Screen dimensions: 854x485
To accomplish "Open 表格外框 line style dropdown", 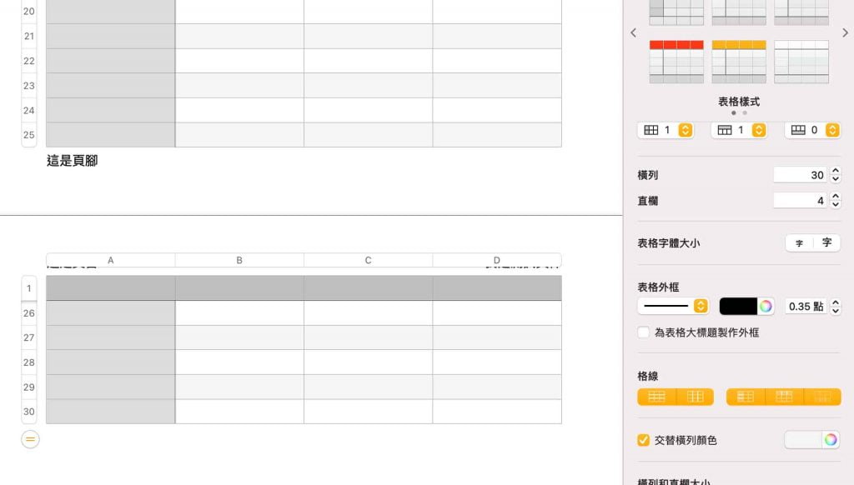I will point(673,306).
